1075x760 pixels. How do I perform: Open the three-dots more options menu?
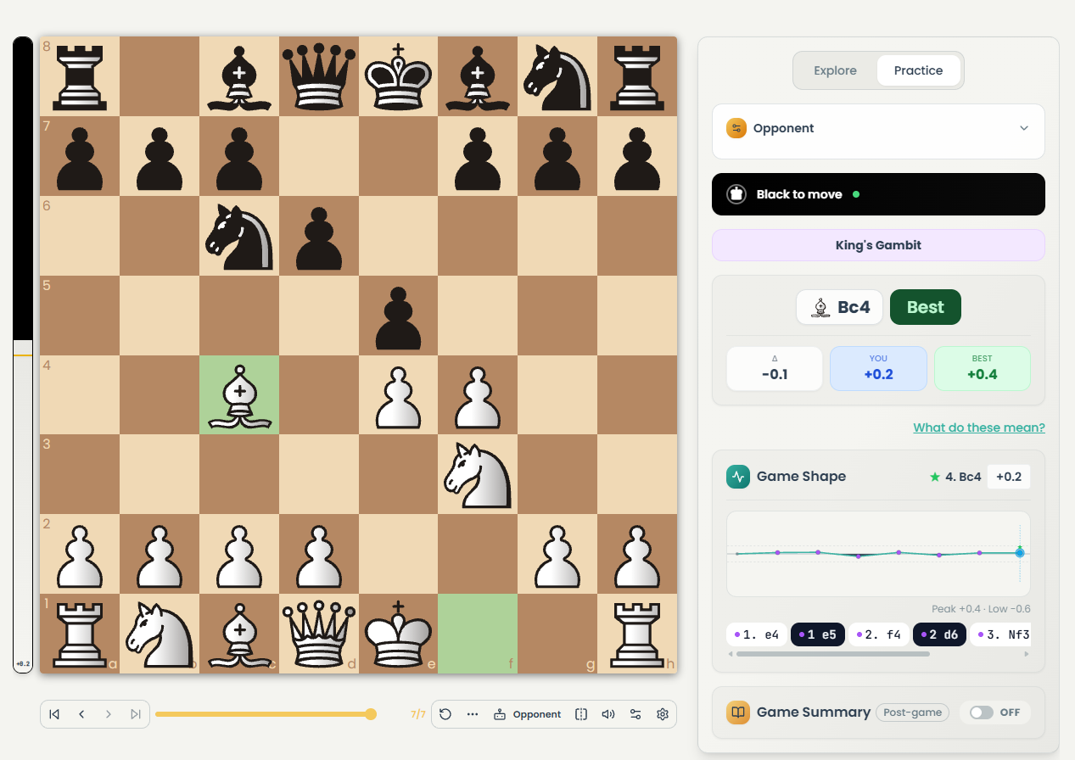click(x=473, y=714)
